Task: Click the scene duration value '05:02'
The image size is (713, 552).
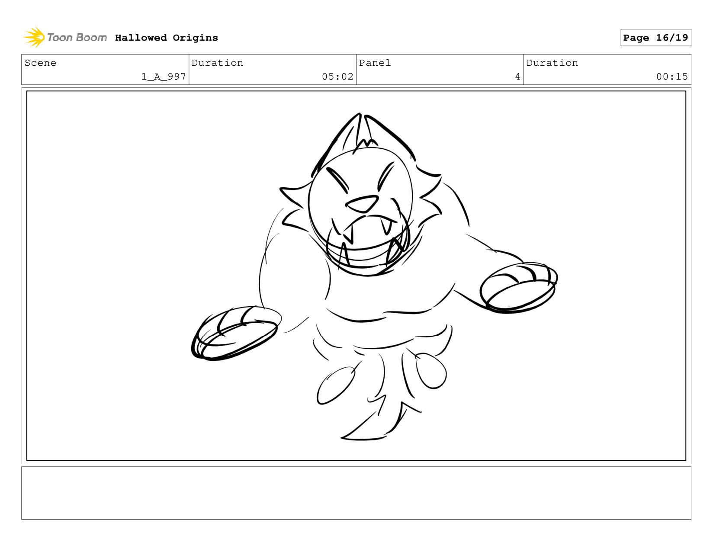Action: click(x=337, y=77)
